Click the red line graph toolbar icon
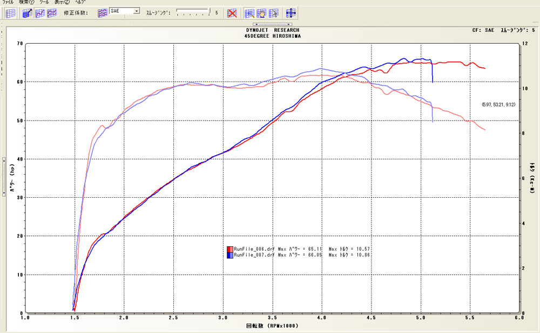 (52, 13)
